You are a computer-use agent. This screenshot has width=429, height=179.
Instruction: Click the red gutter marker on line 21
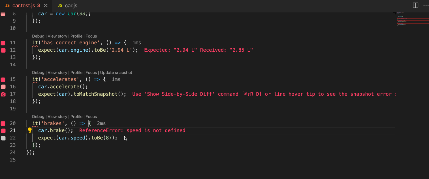3,131
